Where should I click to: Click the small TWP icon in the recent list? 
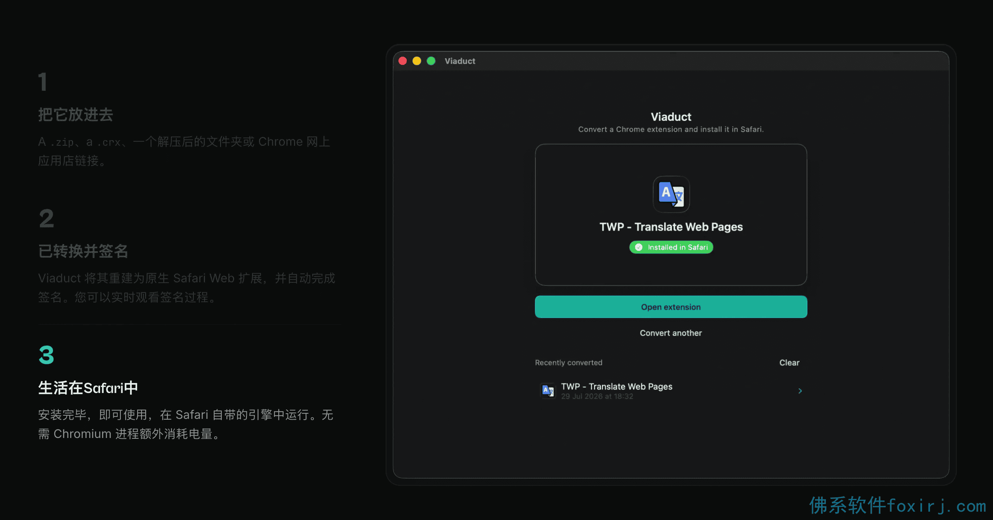548,391
